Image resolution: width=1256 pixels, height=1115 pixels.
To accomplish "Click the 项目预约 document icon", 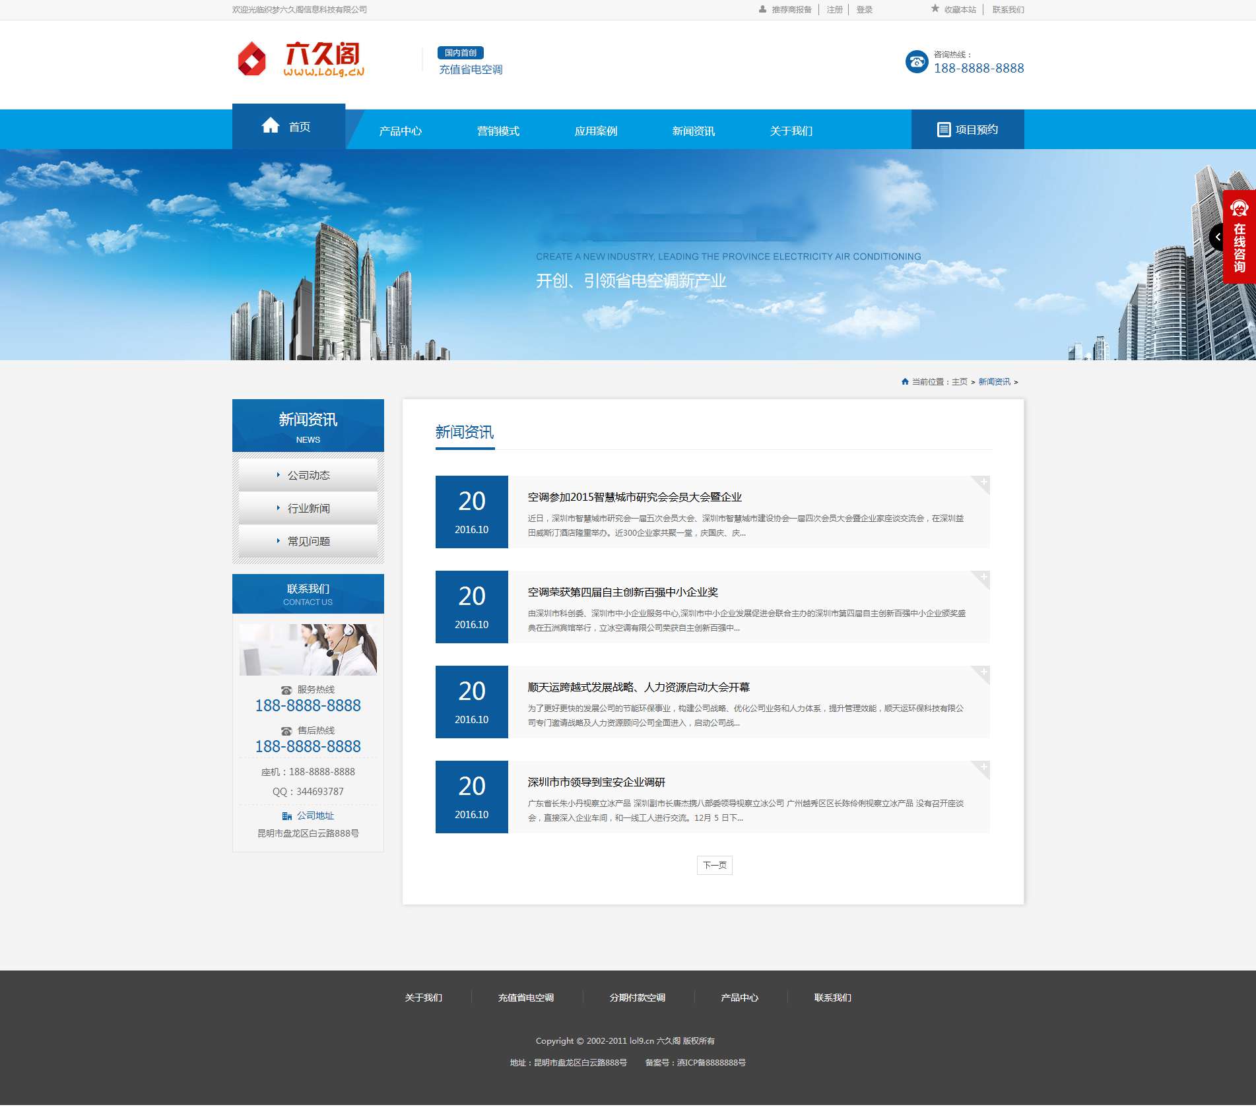I will 944,129.
